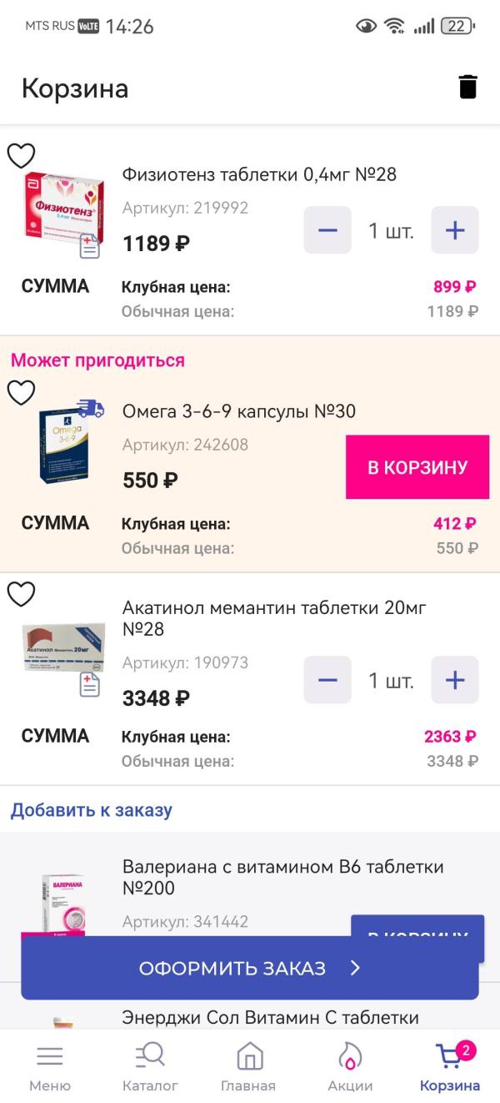The image size is (500, 1103).
Task: Open the Физиотенз product image
Action: 62,209
